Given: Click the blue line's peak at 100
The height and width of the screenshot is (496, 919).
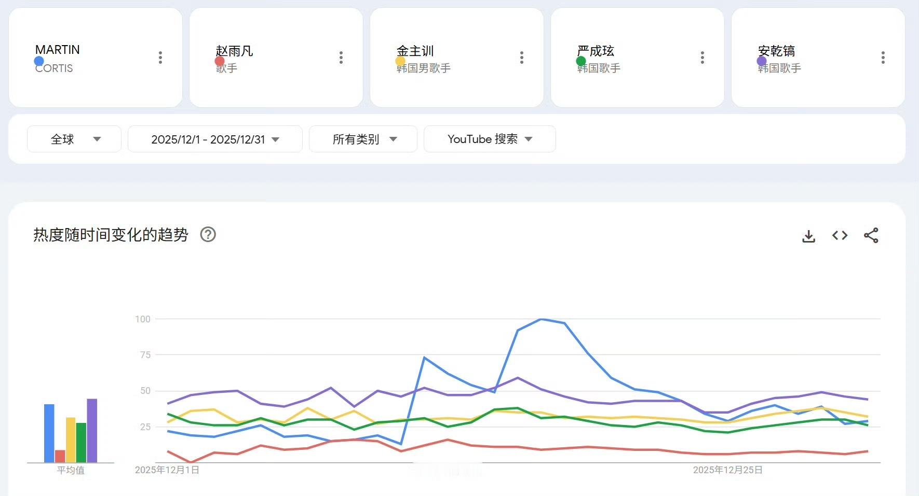Looking at the screenshot, I should 541,319.
